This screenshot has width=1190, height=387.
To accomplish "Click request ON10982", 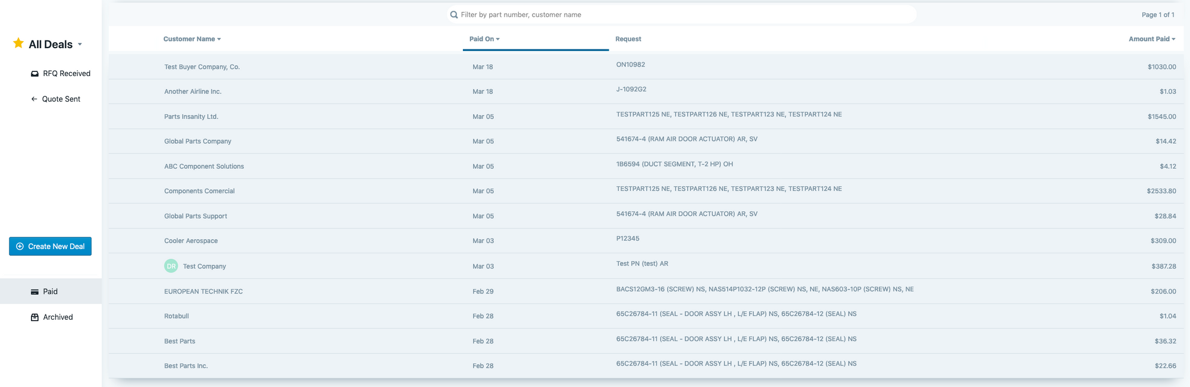I will click(631, 65).
